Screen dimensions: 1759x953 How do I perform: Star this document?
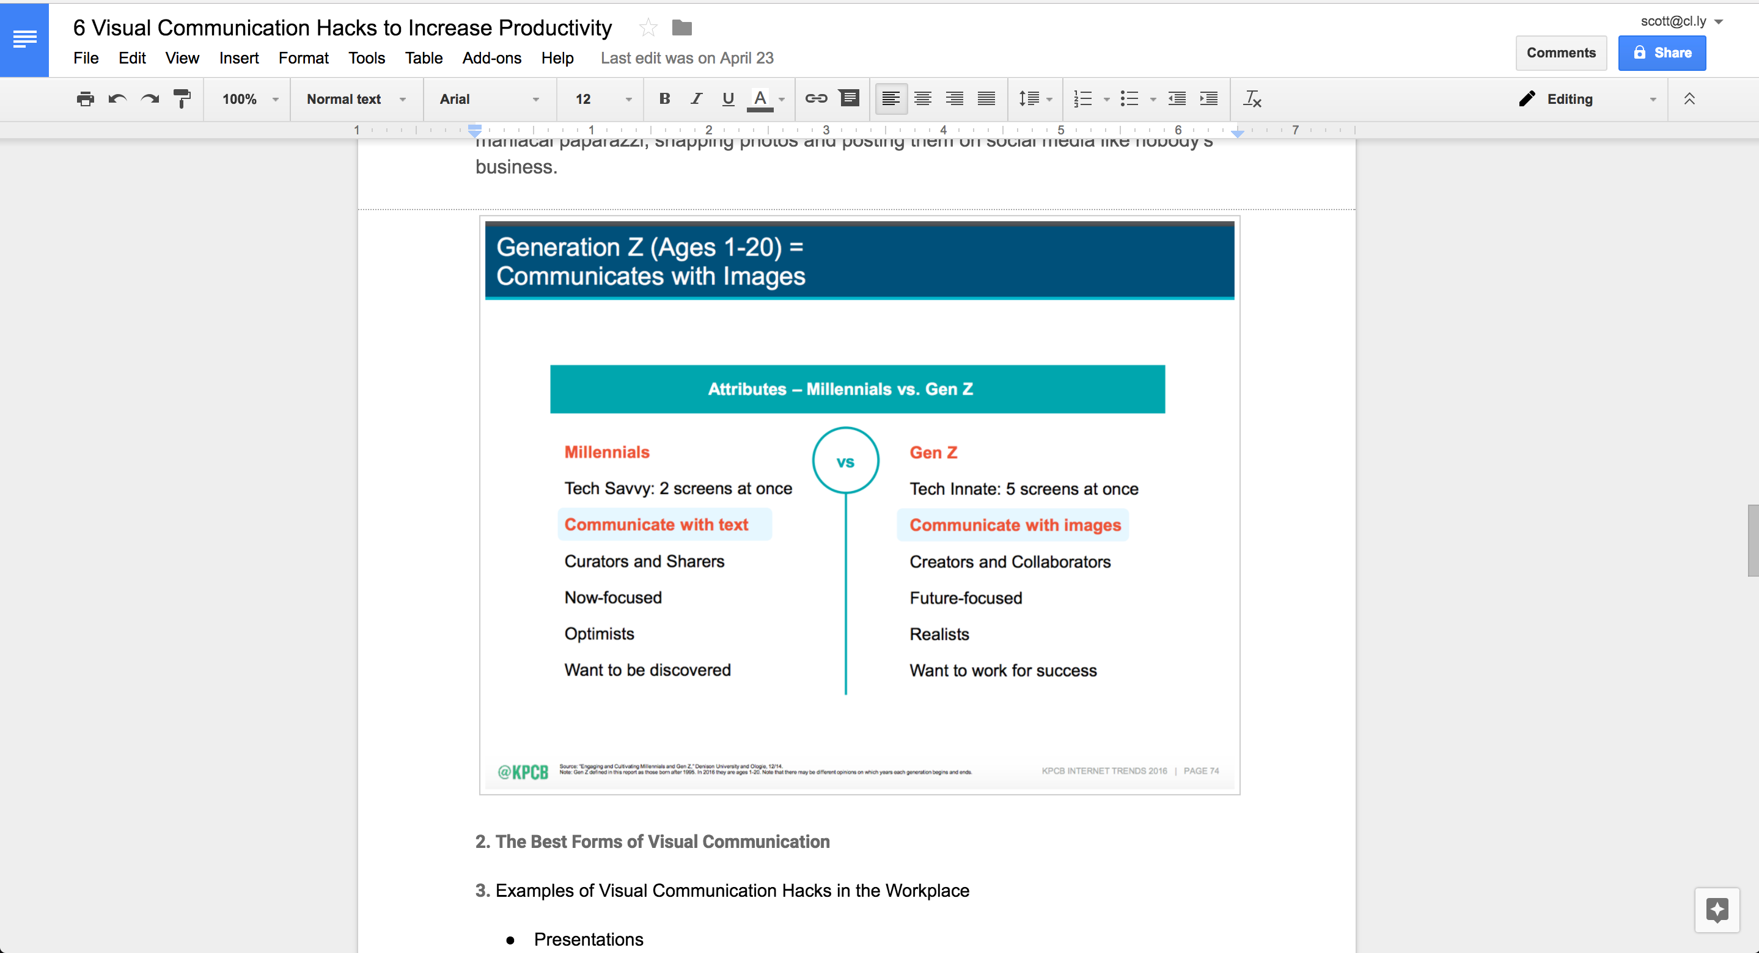tap(648, 28)
